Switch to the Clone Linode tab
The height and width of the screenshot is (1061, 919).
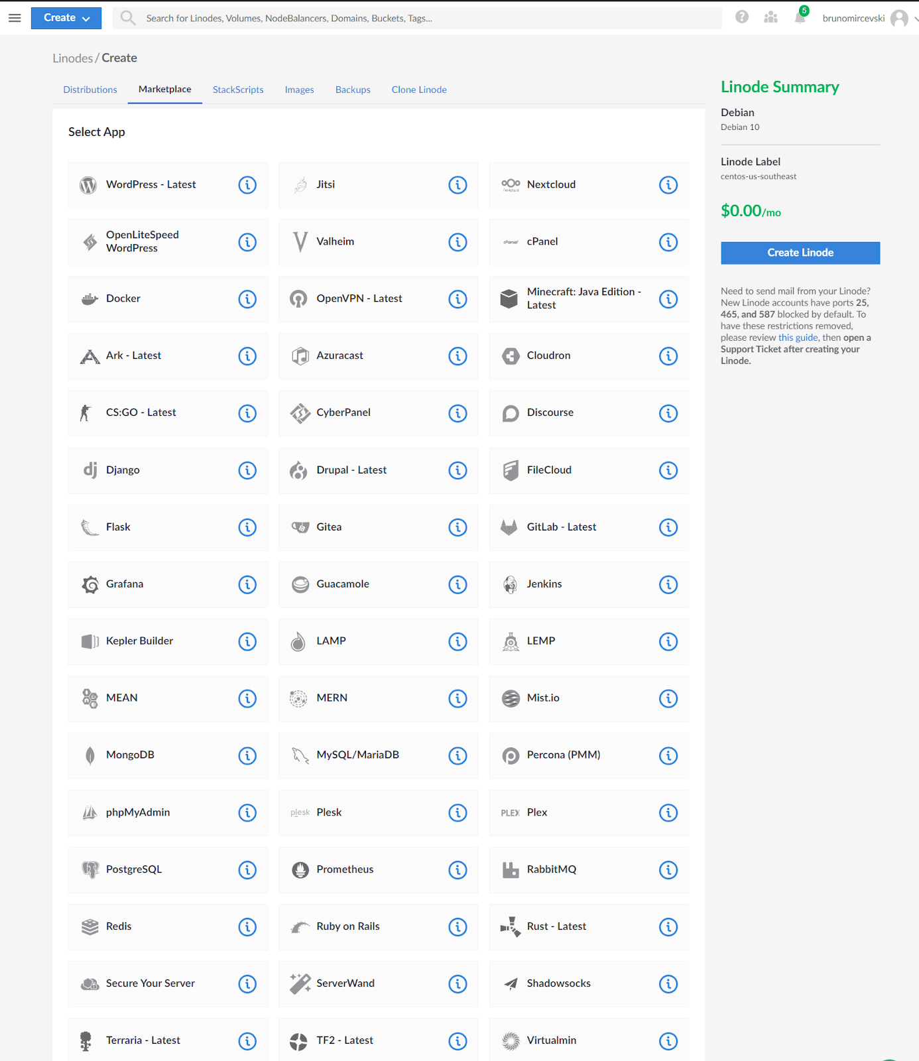(x=419, y=90)
